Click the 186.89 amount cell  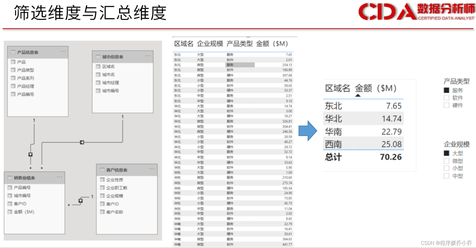click(287, 70)
